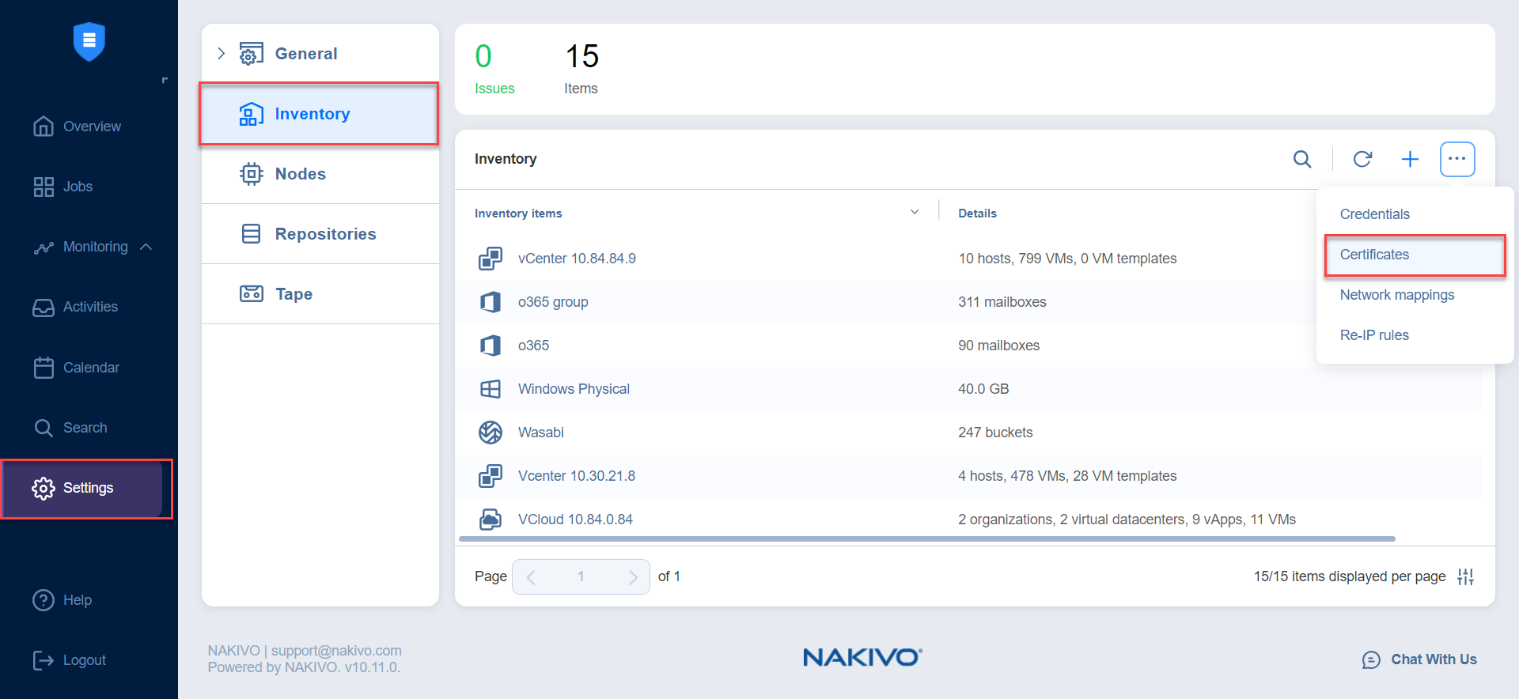The image size is (1519, 699).
Task: Click the items-per-page settings sliders icon
Action: 1465,576
